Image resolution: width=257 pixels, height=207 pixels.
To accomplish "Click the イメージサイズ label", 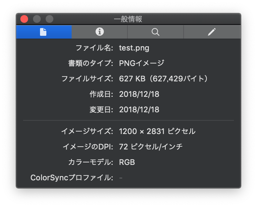I will click(x=87, y=131).
